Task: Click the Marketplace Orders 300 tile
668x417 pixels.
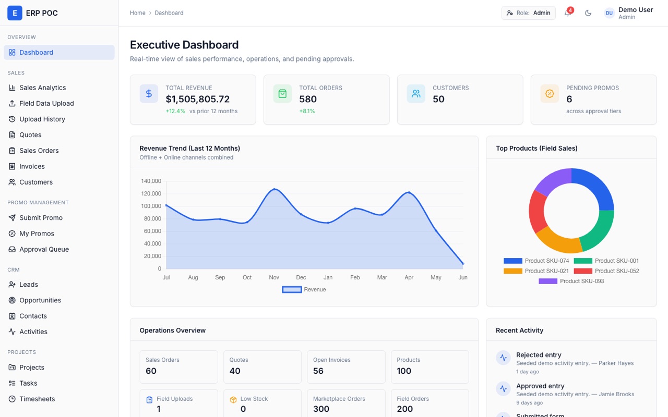Action: pyautogui.click(x=346, y=403)
